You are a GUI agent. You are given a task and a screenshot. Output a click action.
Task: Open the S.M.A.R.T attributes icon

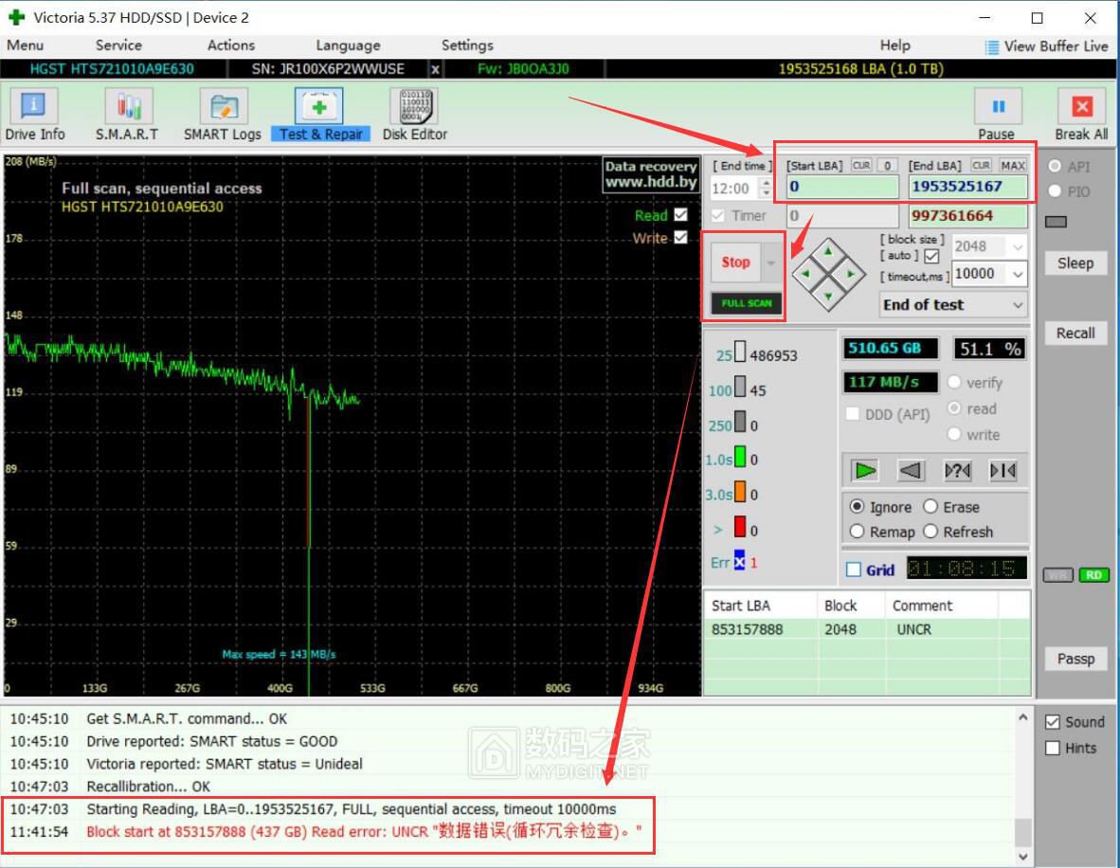127,115
